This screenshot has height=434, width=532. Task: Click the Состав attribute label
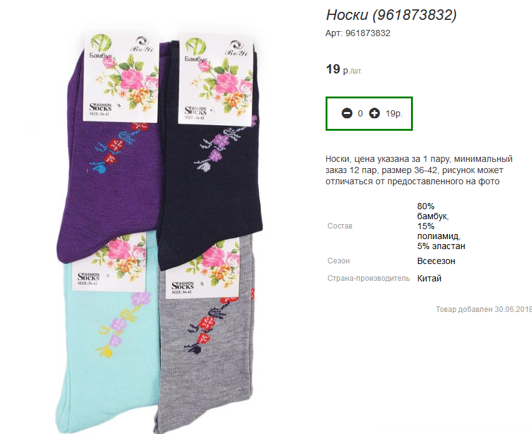(x=340, y=226)
